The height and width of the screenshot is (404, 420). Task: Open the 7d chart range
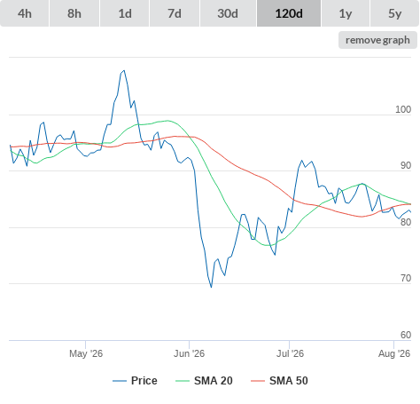[x=175, y=13]
